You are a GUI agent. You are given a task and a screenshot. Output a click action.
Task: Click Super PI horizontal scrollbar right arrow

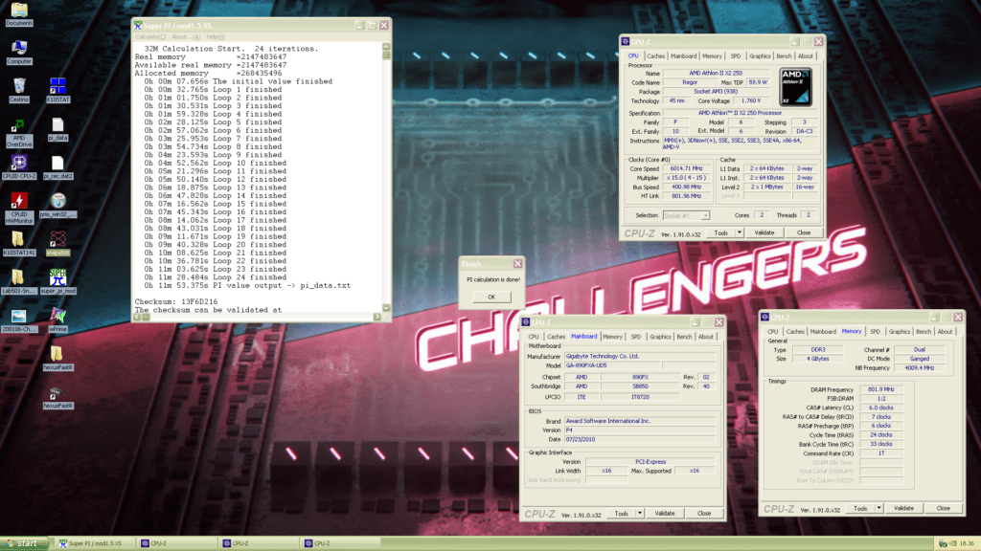(376, 317)
